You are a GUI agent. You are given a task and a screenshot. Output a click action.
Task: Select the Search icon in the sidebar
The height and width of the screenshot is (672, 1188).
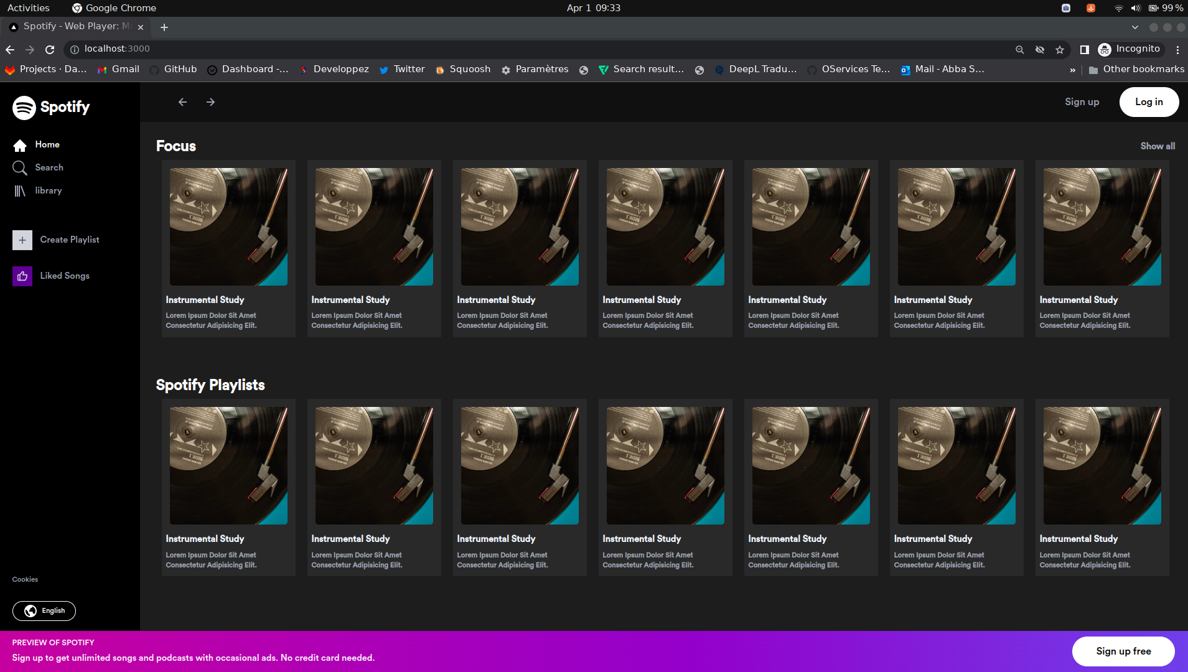click(x=19, y=167)
